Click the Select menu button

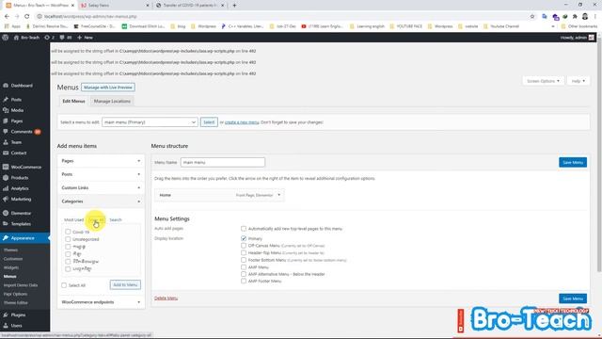[209, 122]
